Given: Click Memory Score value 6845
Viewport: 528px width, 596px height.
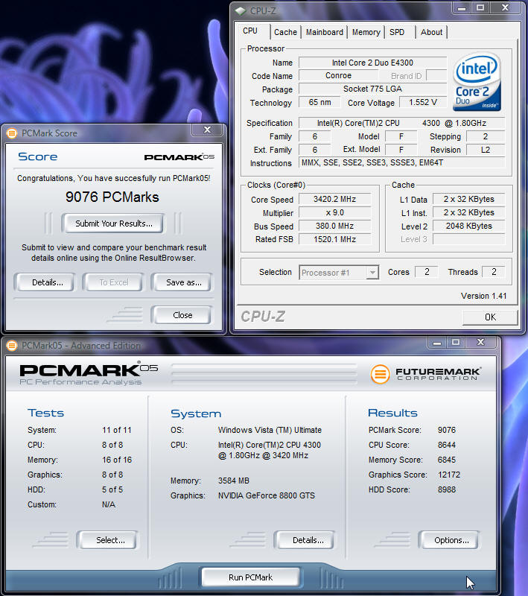Looking at the screenshot, I should 447,460.
